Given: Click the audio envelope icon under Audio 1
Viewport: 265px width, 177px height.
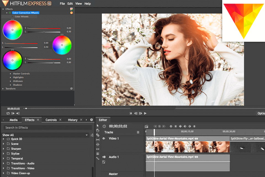Looking at the screenshot, I should pyautogui.click(x=104, y=162).
